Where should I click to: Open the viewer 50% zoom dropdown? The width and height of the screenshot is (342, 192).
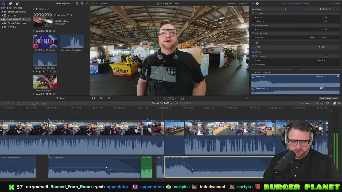(x=232, y=3)
